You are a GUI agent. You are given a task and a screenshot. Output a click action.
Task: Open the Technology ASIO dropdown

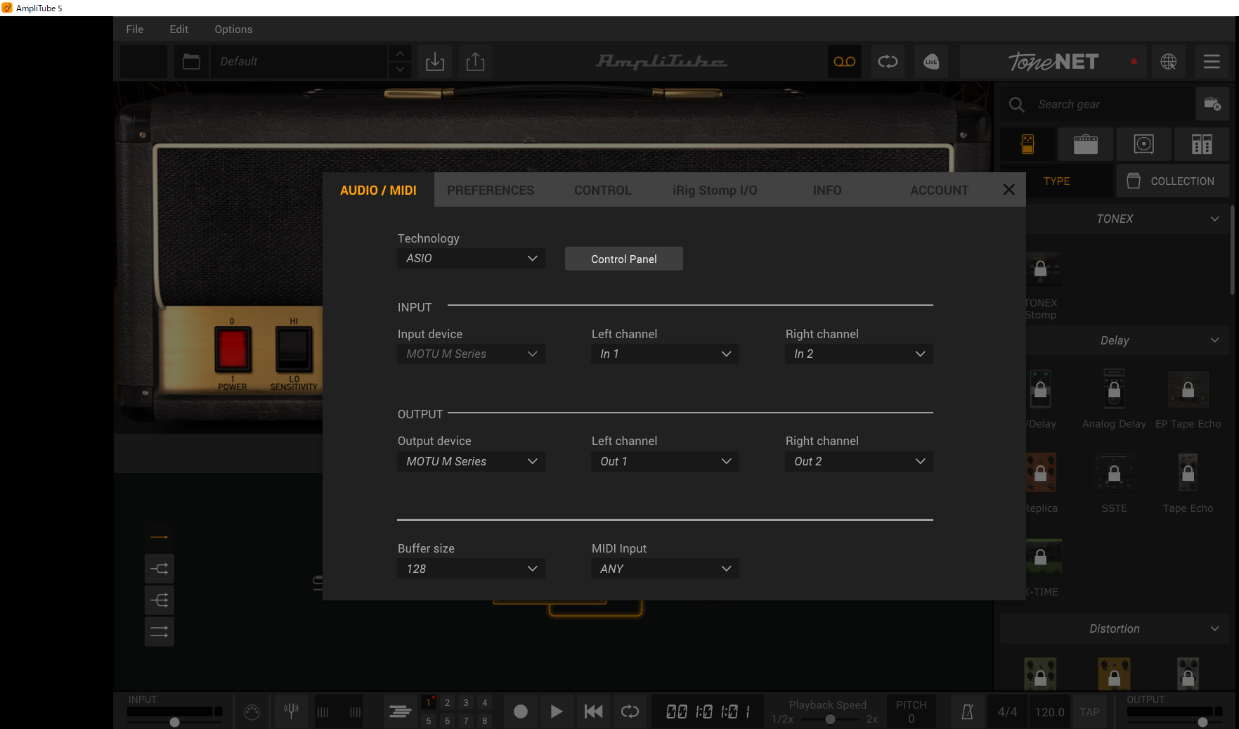(x=471, y=258)
